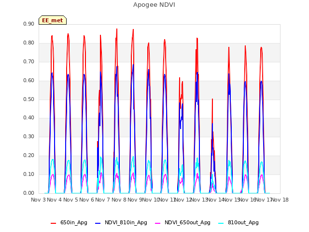The height and width of the screenshot is (232, 309).
Task: Click the 0.70 y-axis label
Action: (29, 61)
